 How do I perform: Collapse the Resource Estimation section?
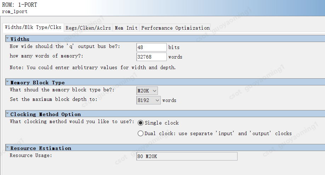click(7, 147)
